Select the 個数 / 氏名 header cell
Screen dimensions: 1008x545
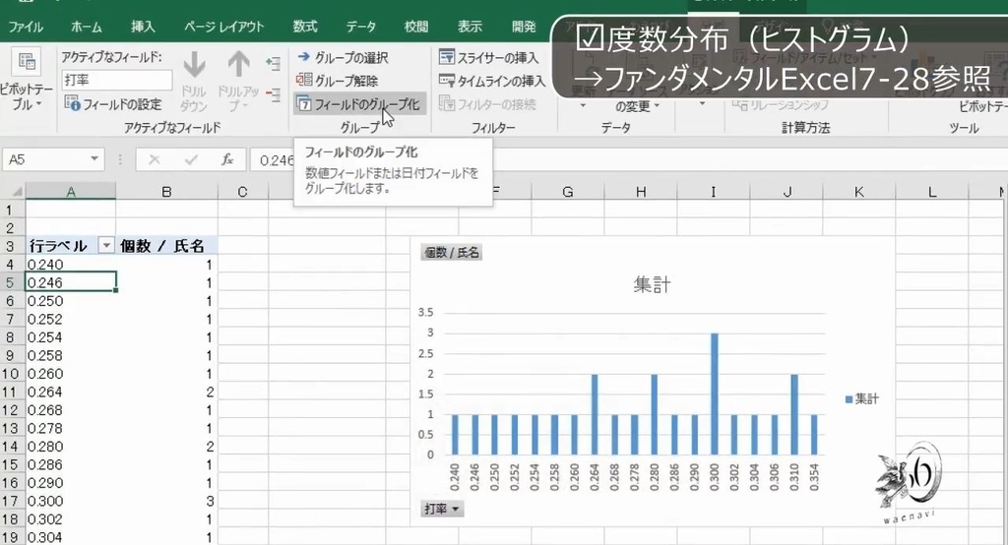click(x=166, y=246)
